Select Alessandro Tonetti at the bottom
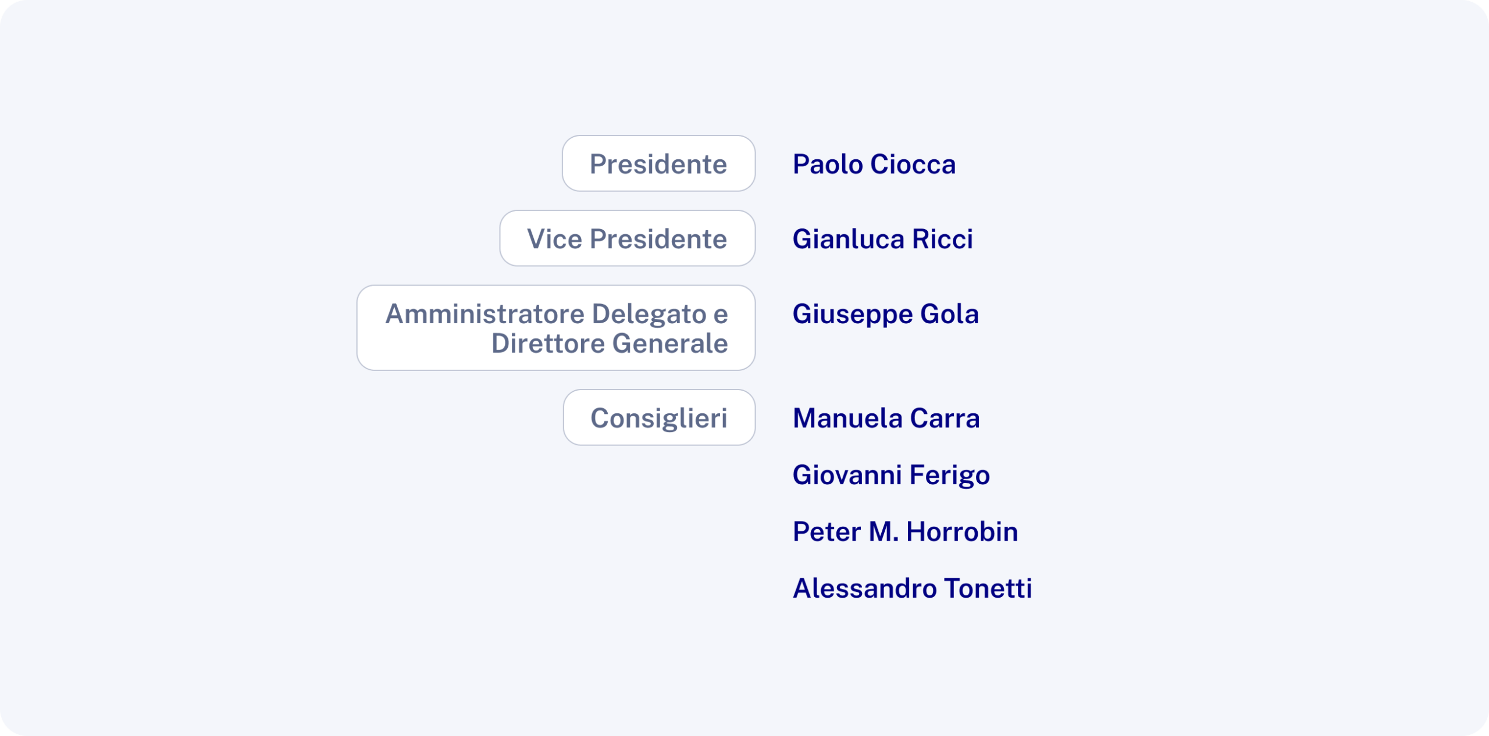The image size is (1489, 736). point(912,588)
